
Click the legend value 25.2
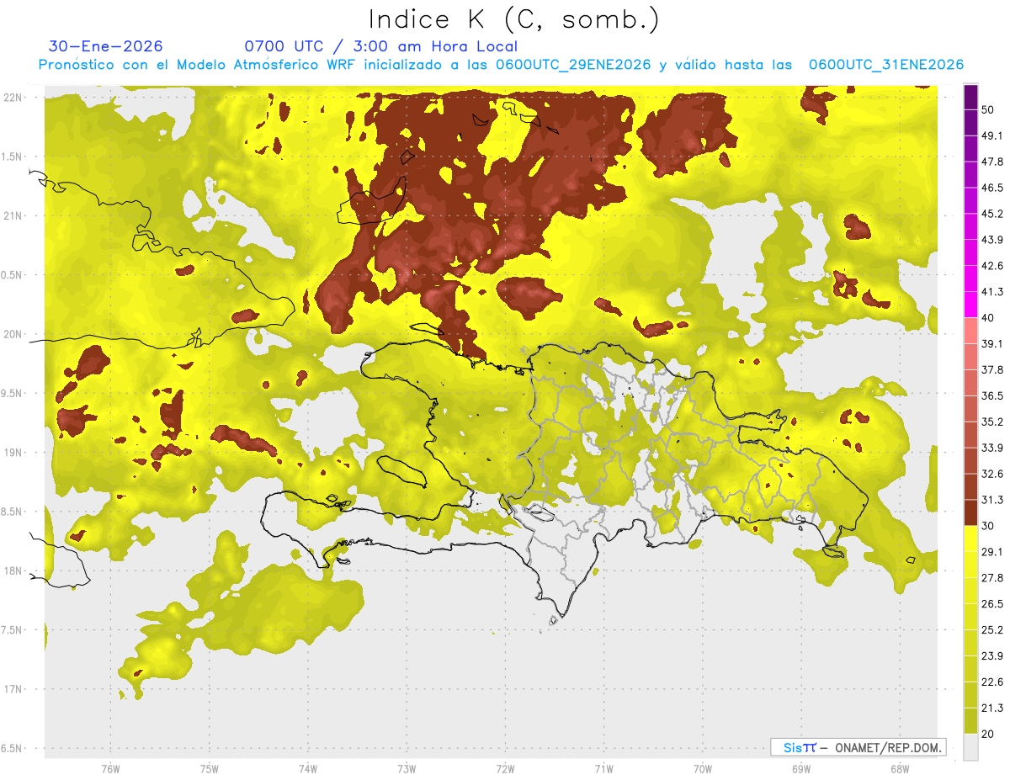pyautogui.click(x=991, y=630)
